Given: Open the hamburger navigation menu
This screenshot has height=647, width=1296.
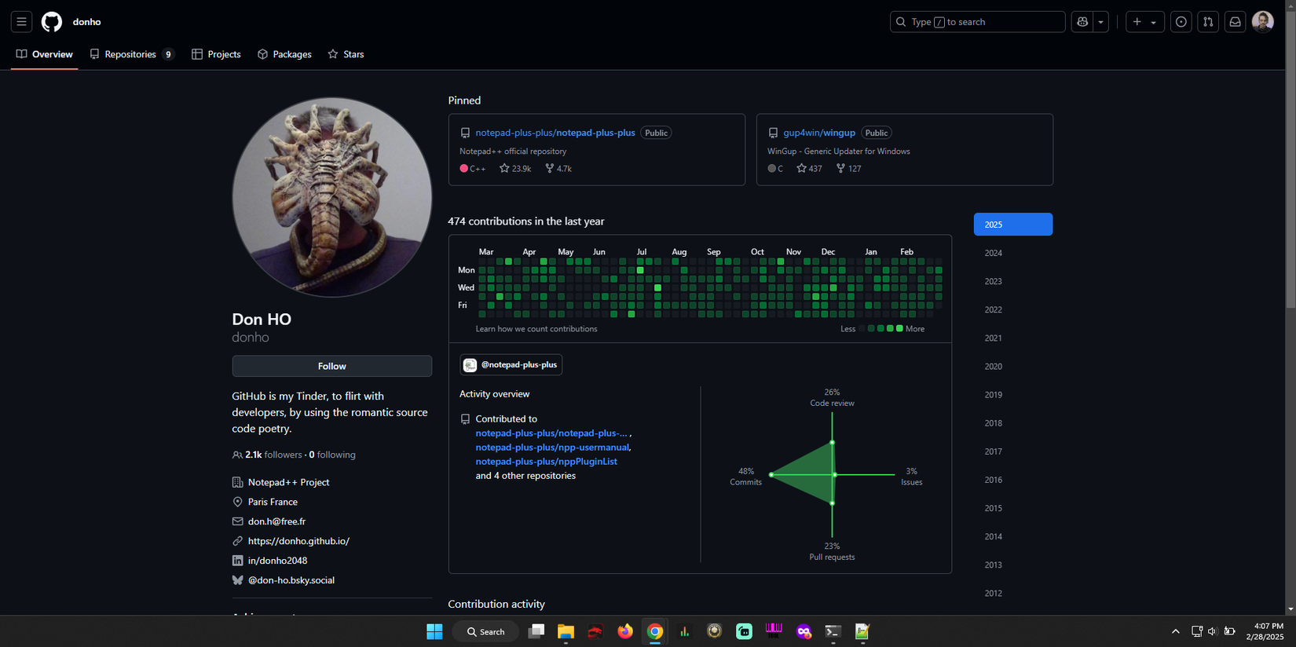Looking at the screenshot, I should tap(21, 22).
